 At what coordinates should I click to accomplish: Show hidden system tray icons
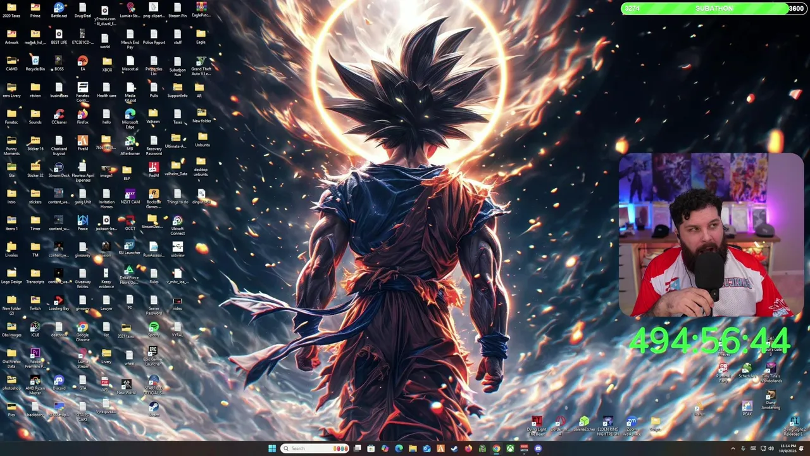(733, 448)
